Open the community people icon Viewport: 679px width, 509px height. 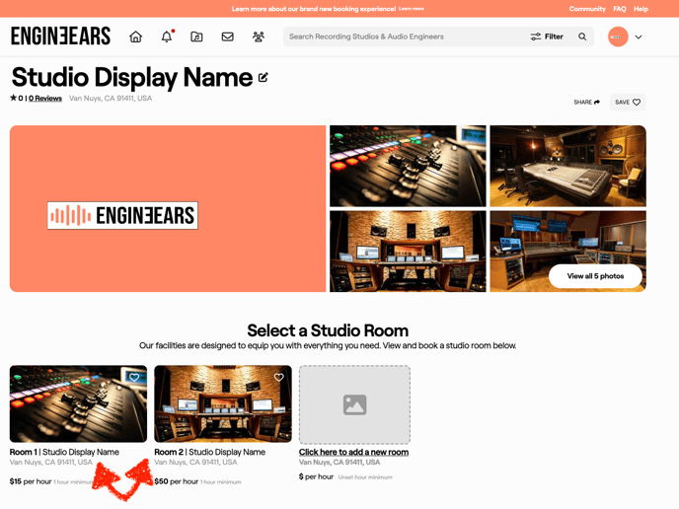259,36
